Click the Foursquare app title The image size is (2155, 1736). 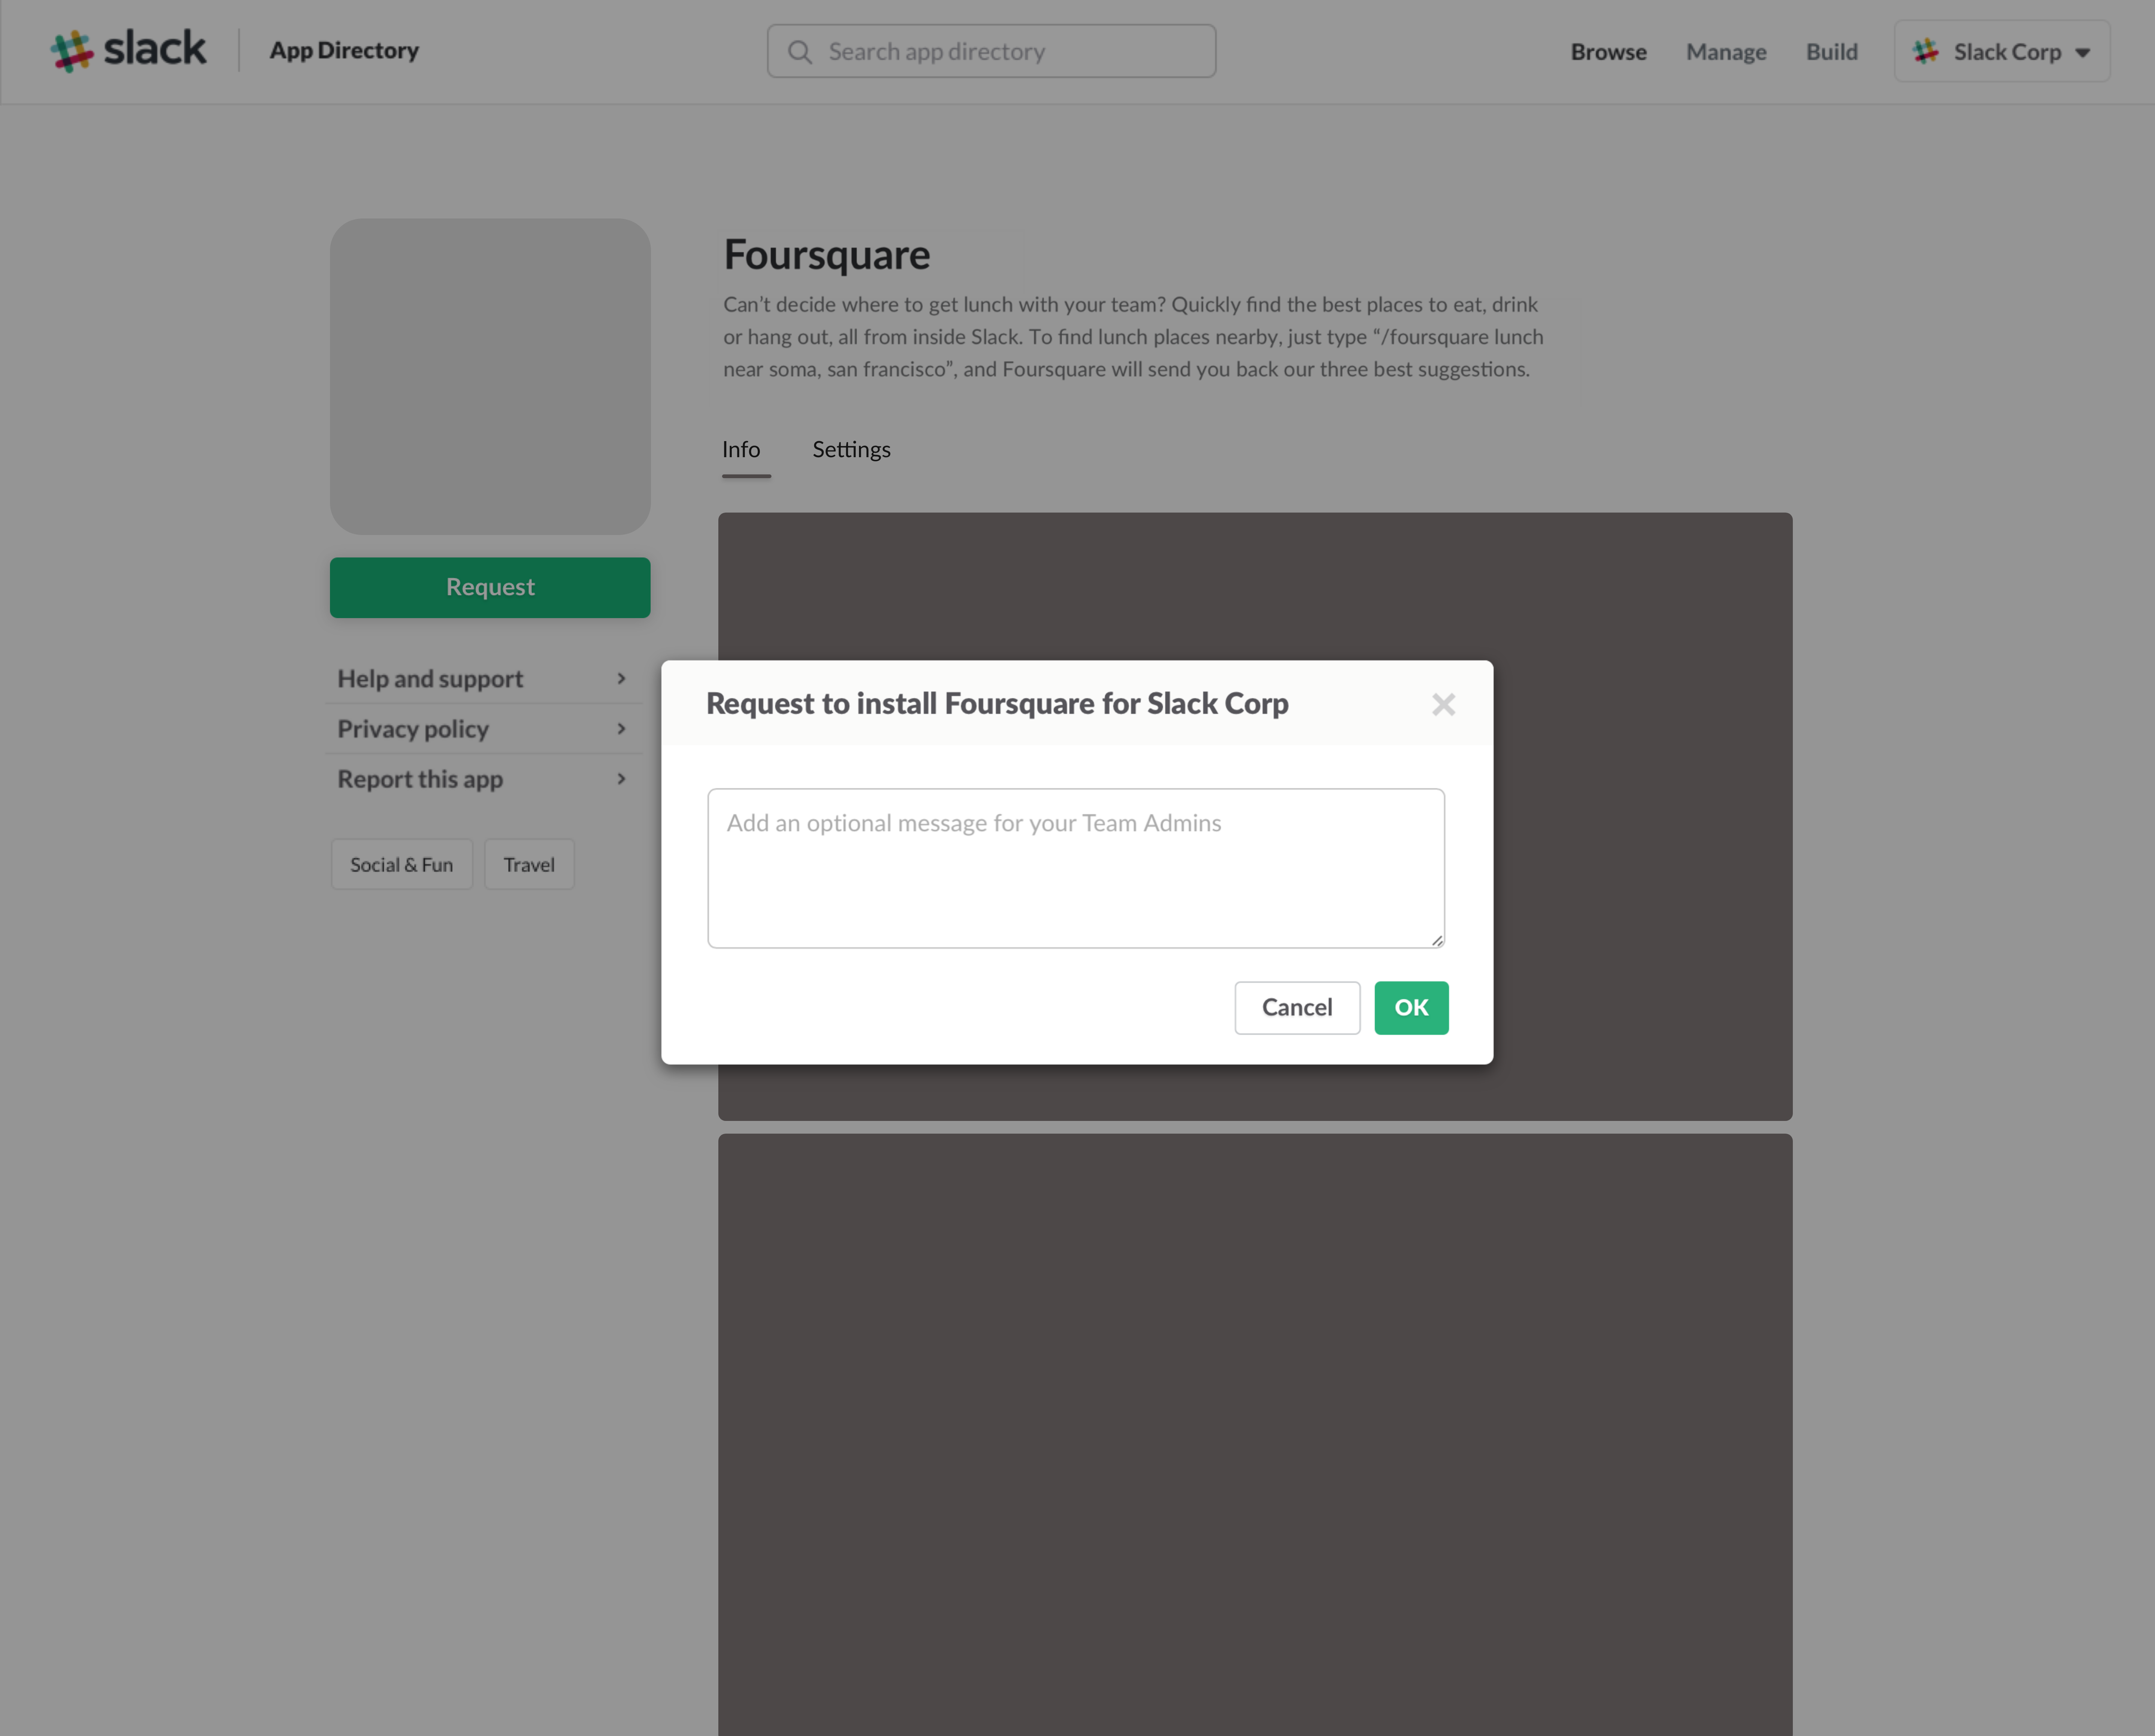click(x=827, y=255)
